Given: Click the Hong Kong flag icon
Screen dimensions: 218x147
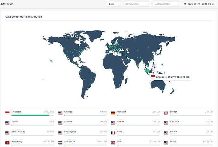Looking at the screenshot, I should pyautogui.click(x=7, y=143).
